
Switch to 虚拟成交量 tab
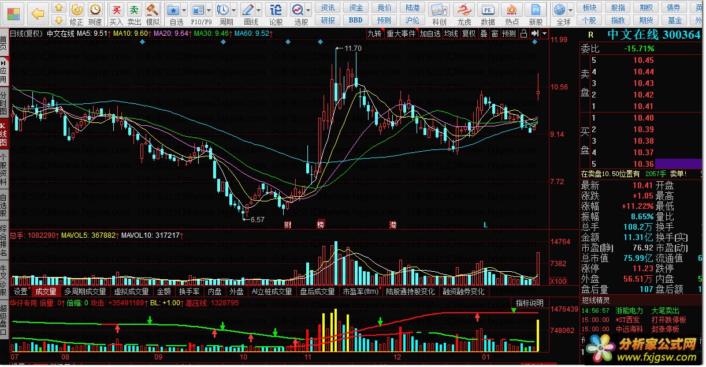click(x=131, y=291)
